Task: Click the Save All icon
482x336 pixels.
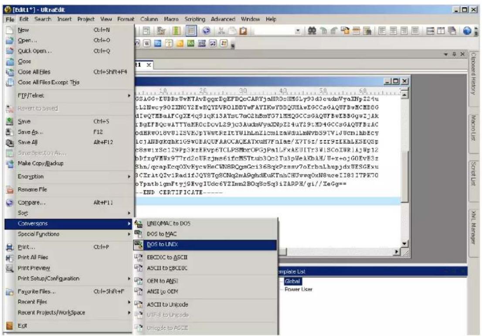Action: (x=10, y=142)
